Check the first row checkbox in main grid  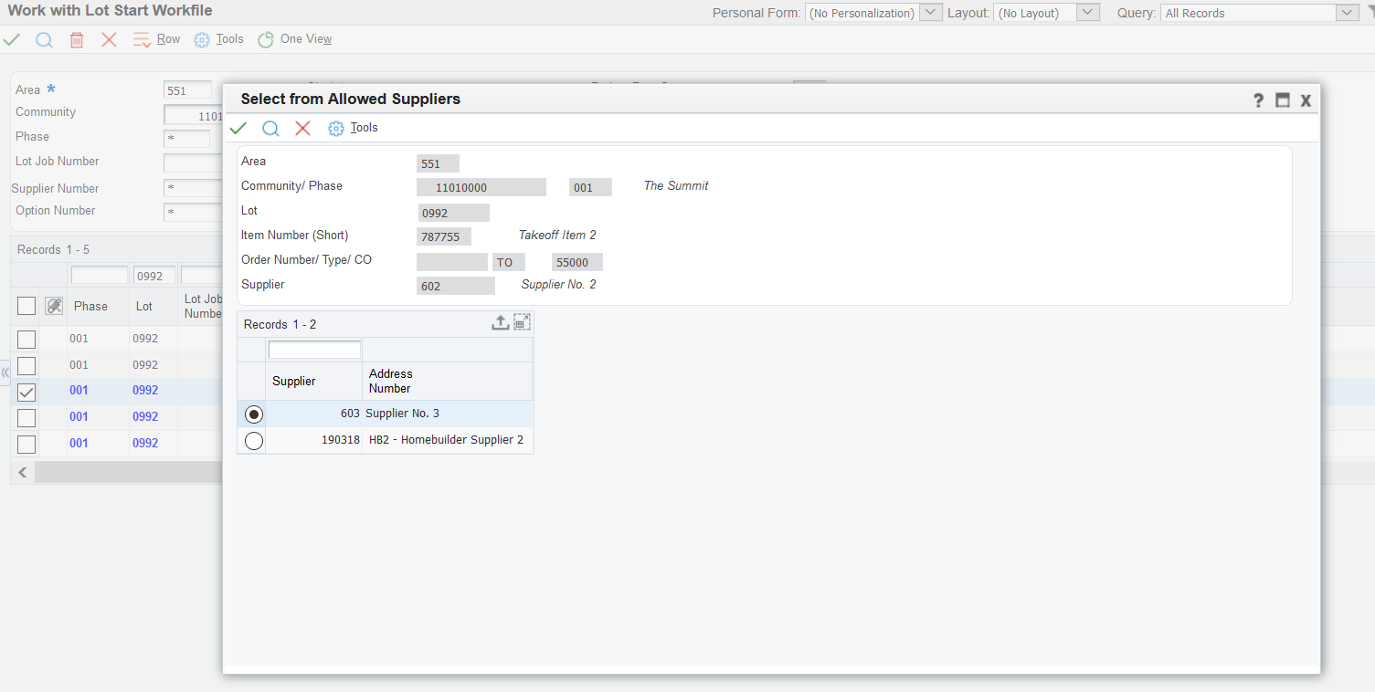(x=26, y=339)
